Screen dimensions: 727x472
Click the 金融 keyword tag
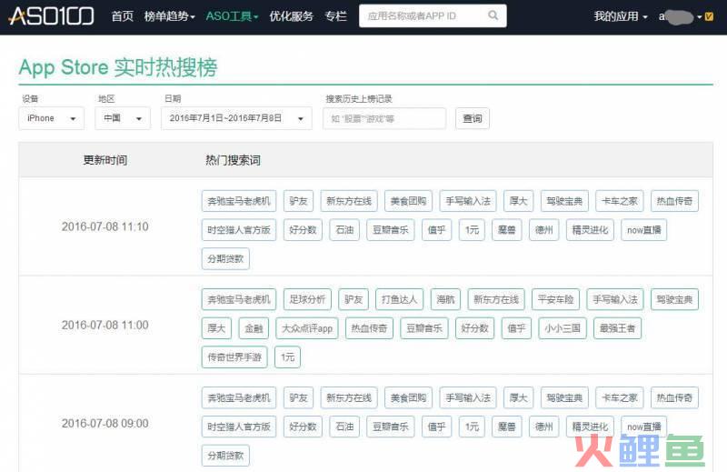[254, 328]
